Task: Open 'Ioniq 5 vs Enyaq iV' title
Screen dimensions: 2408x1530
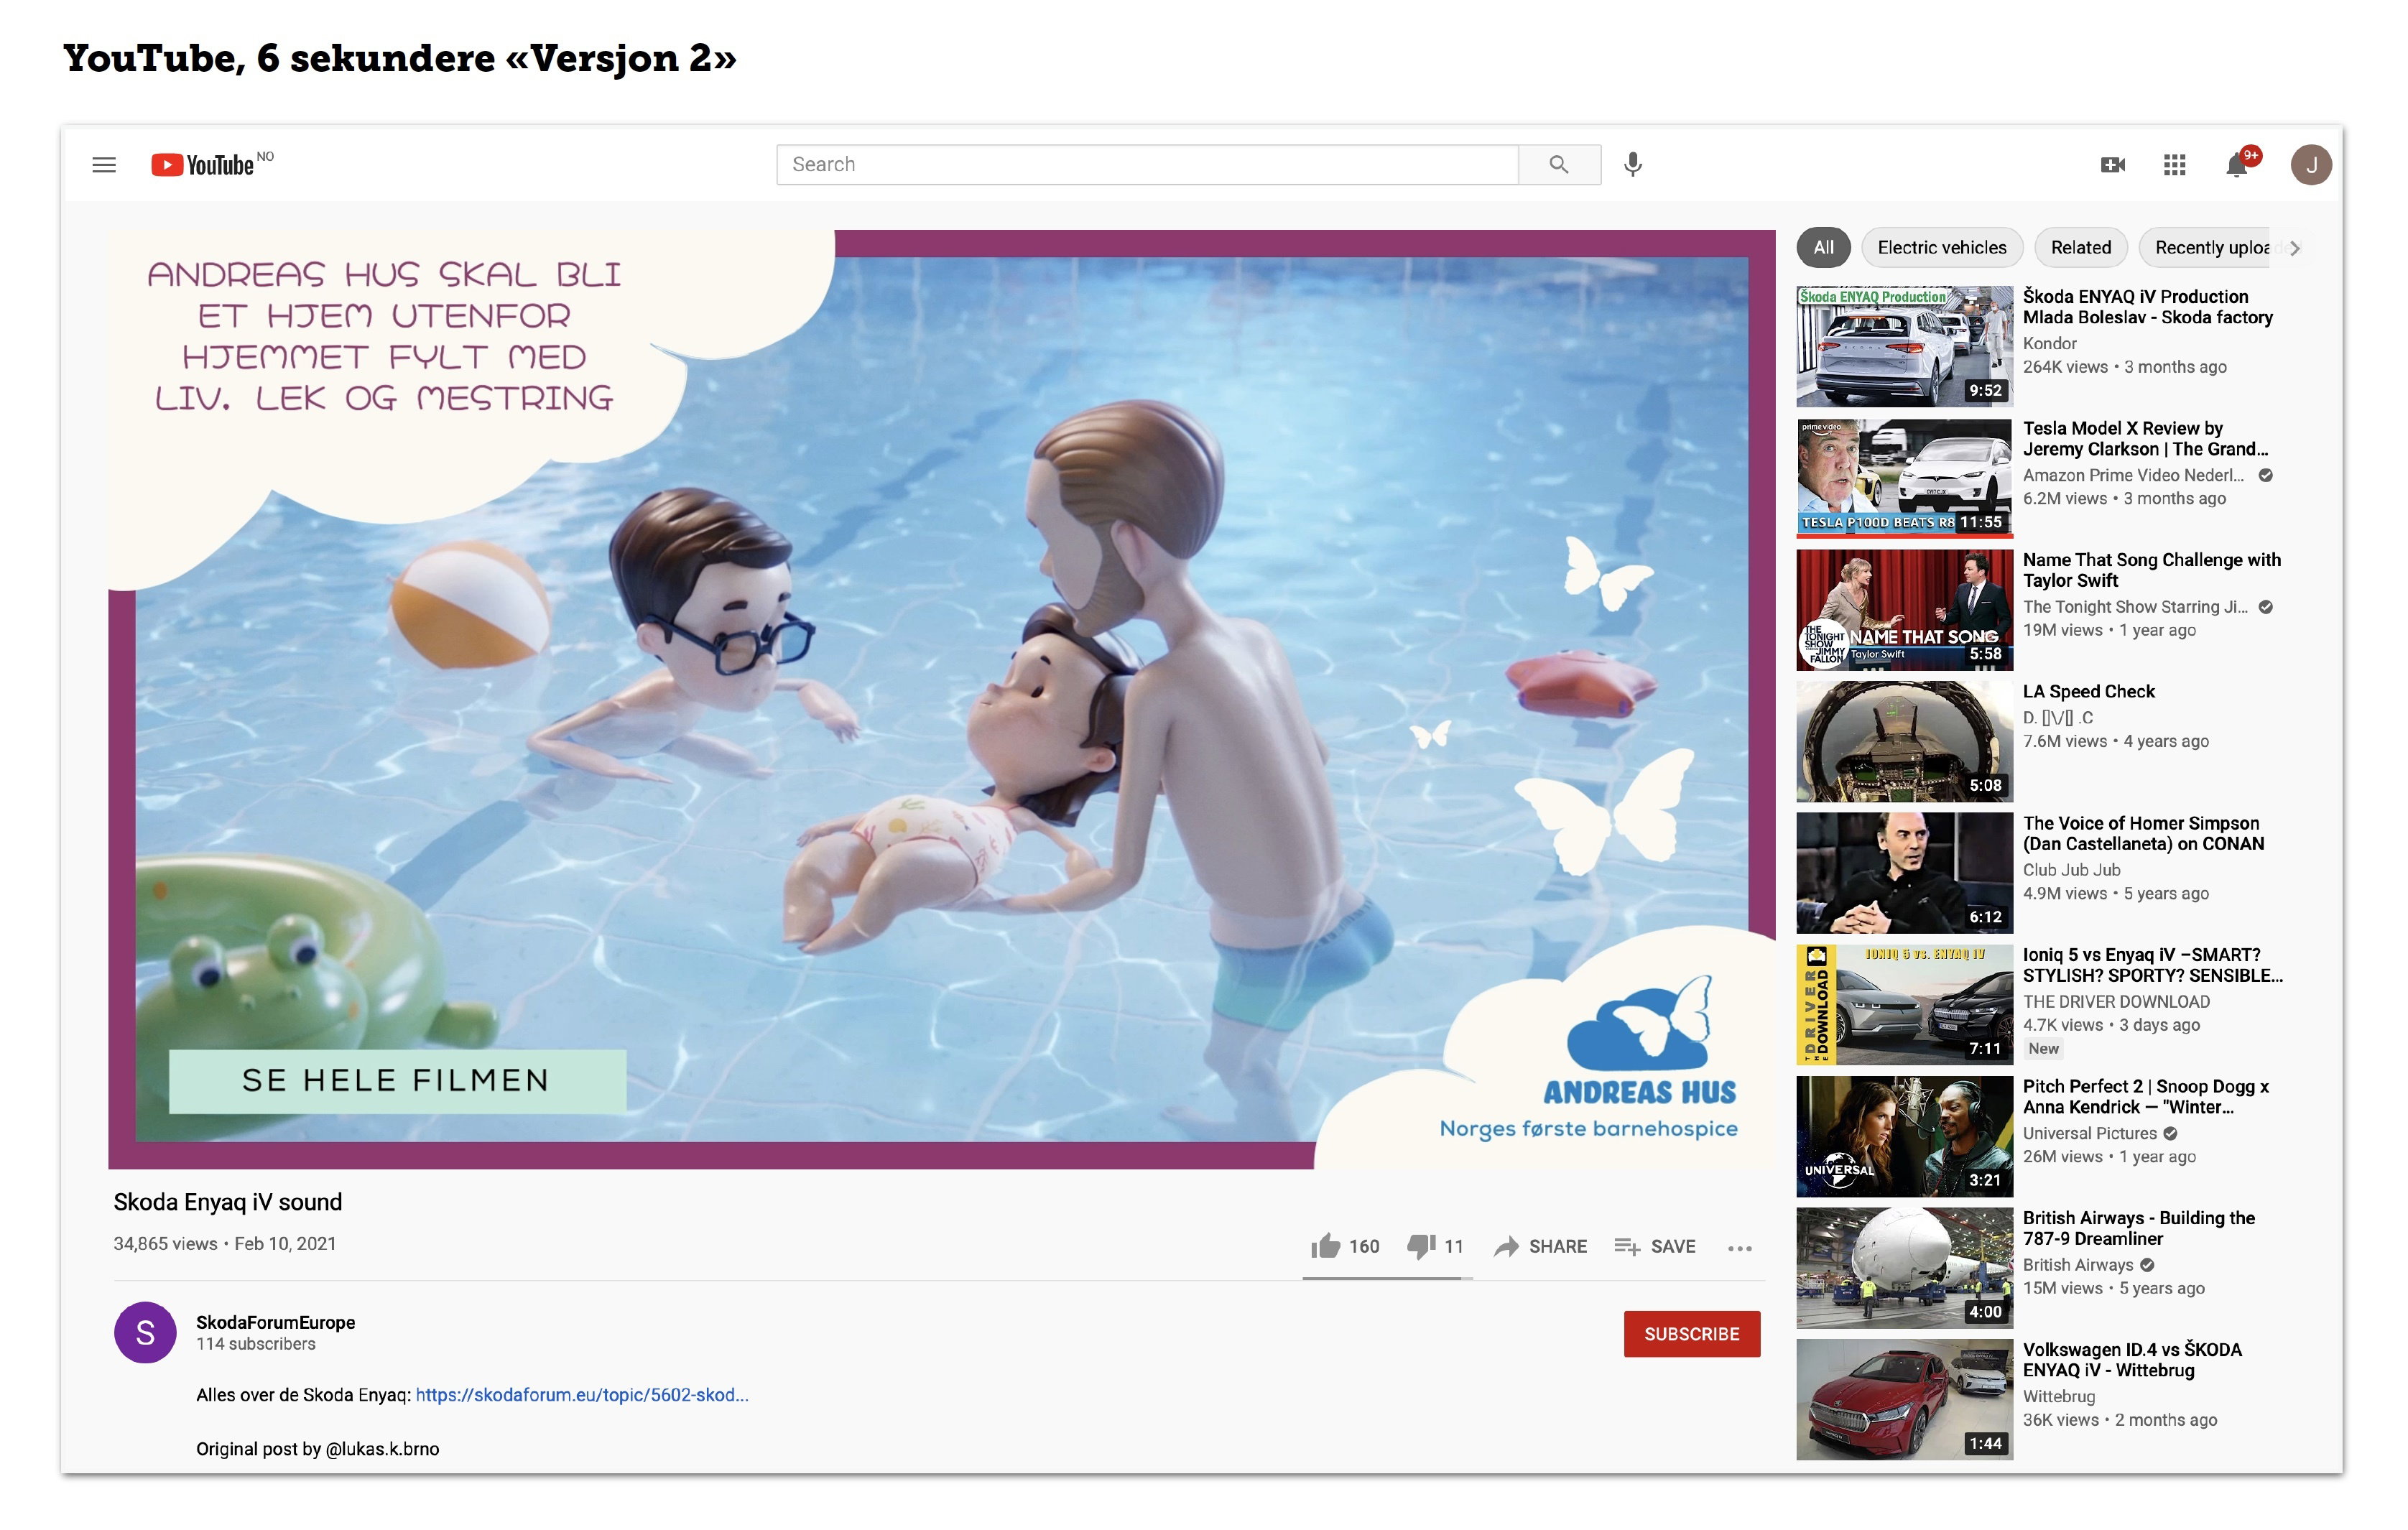Action: pyautogui.click(x=2153, y=965)
